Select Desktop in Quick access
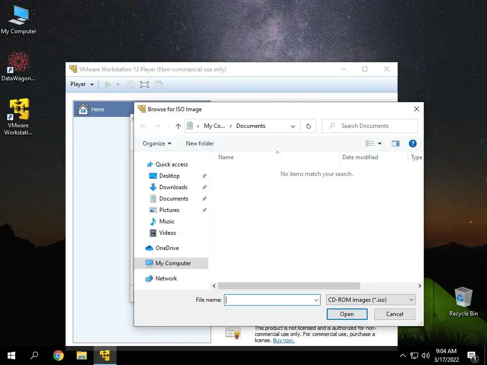Screen dimensions: 487x365 (x=169, y=176)
